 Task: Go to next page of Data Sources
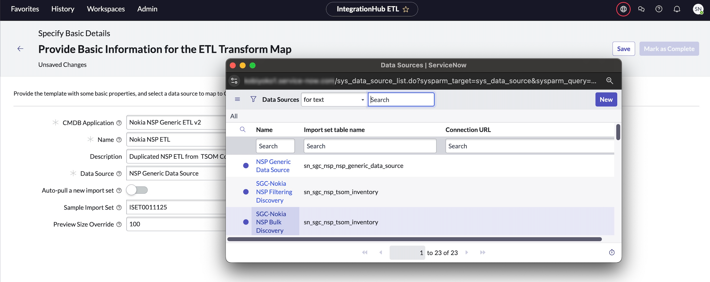click(x=467, y=253)
